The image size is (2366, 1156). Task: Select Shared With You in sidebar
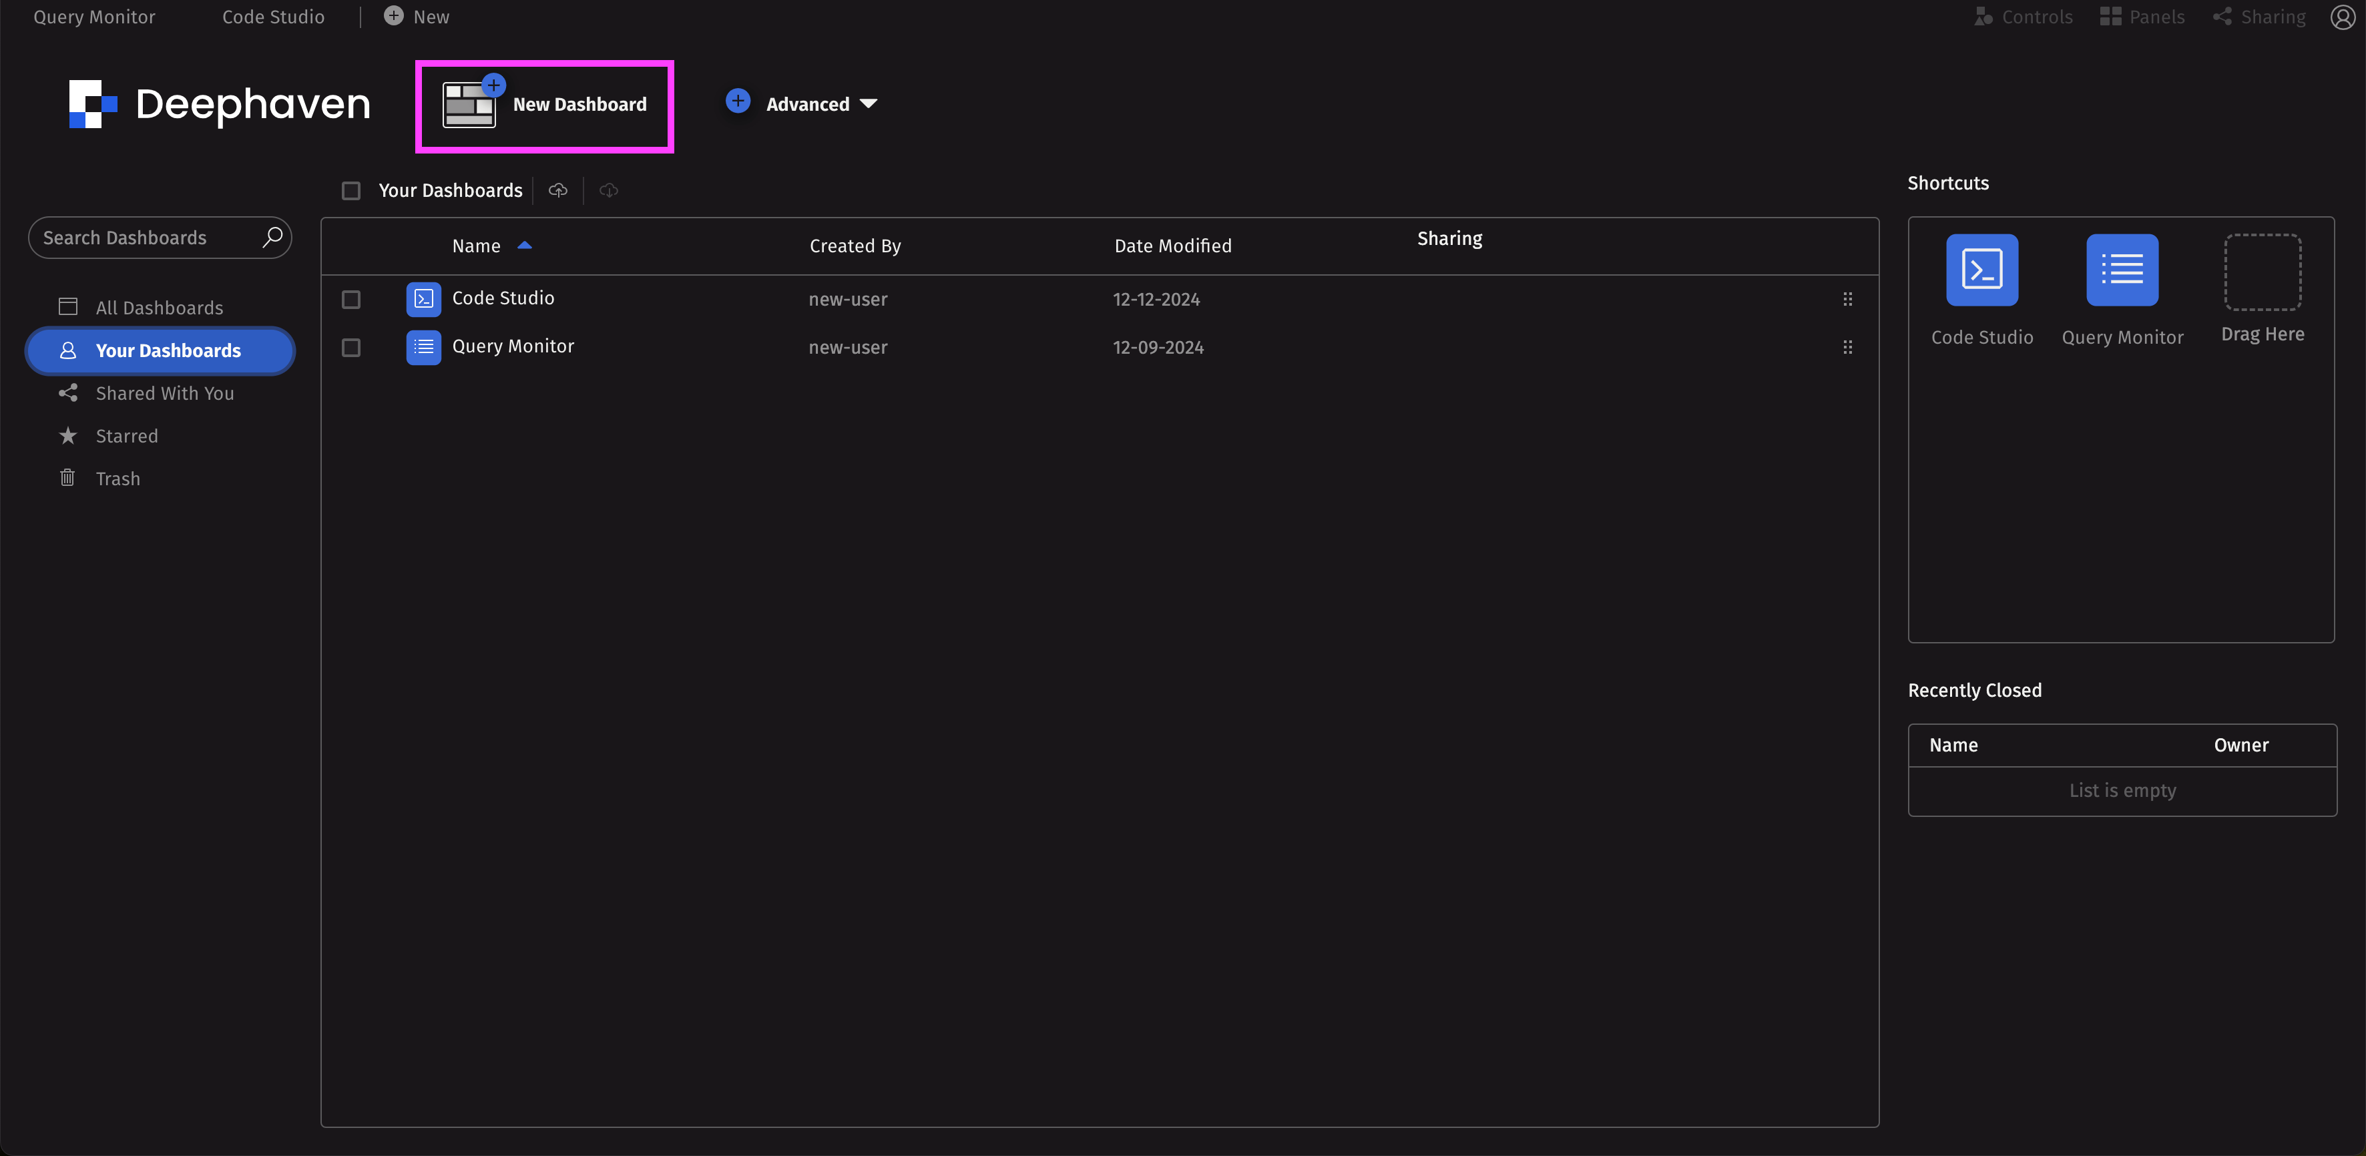tap(164, 393)
